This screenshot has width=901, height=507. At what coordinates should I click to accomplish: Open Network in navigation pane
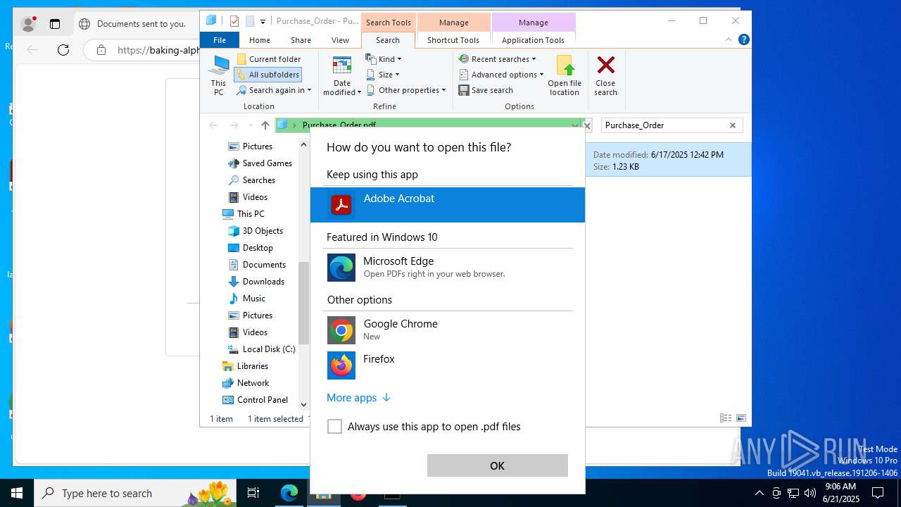[x=253, y=383]
